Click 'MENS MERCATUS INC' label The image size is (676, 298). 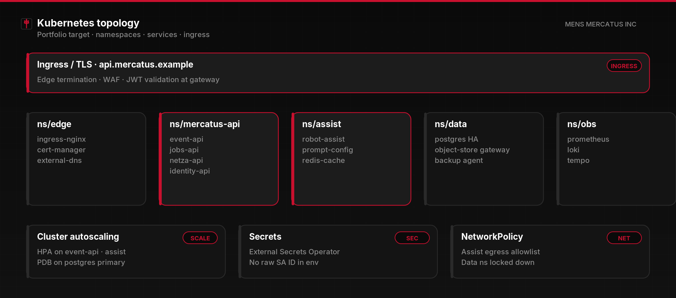[x=600, y=24]
